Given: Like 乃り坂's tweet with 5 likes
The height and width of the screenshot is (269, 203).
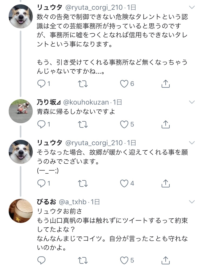Looking at the screenshot, I should pos(124,124).
